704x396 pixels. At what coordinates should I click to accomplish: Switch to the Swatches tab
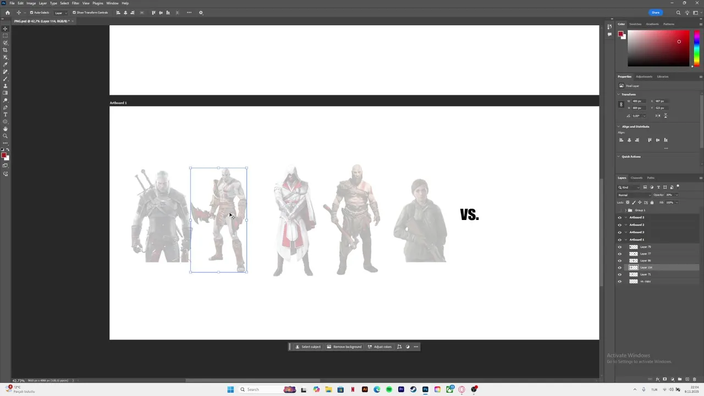tap(635, 24)
